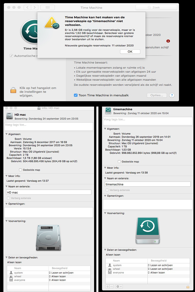195x292 pixels.
Task: Toggle Toon Time Machine in menubalk checkbox
Action: [76, 95]
